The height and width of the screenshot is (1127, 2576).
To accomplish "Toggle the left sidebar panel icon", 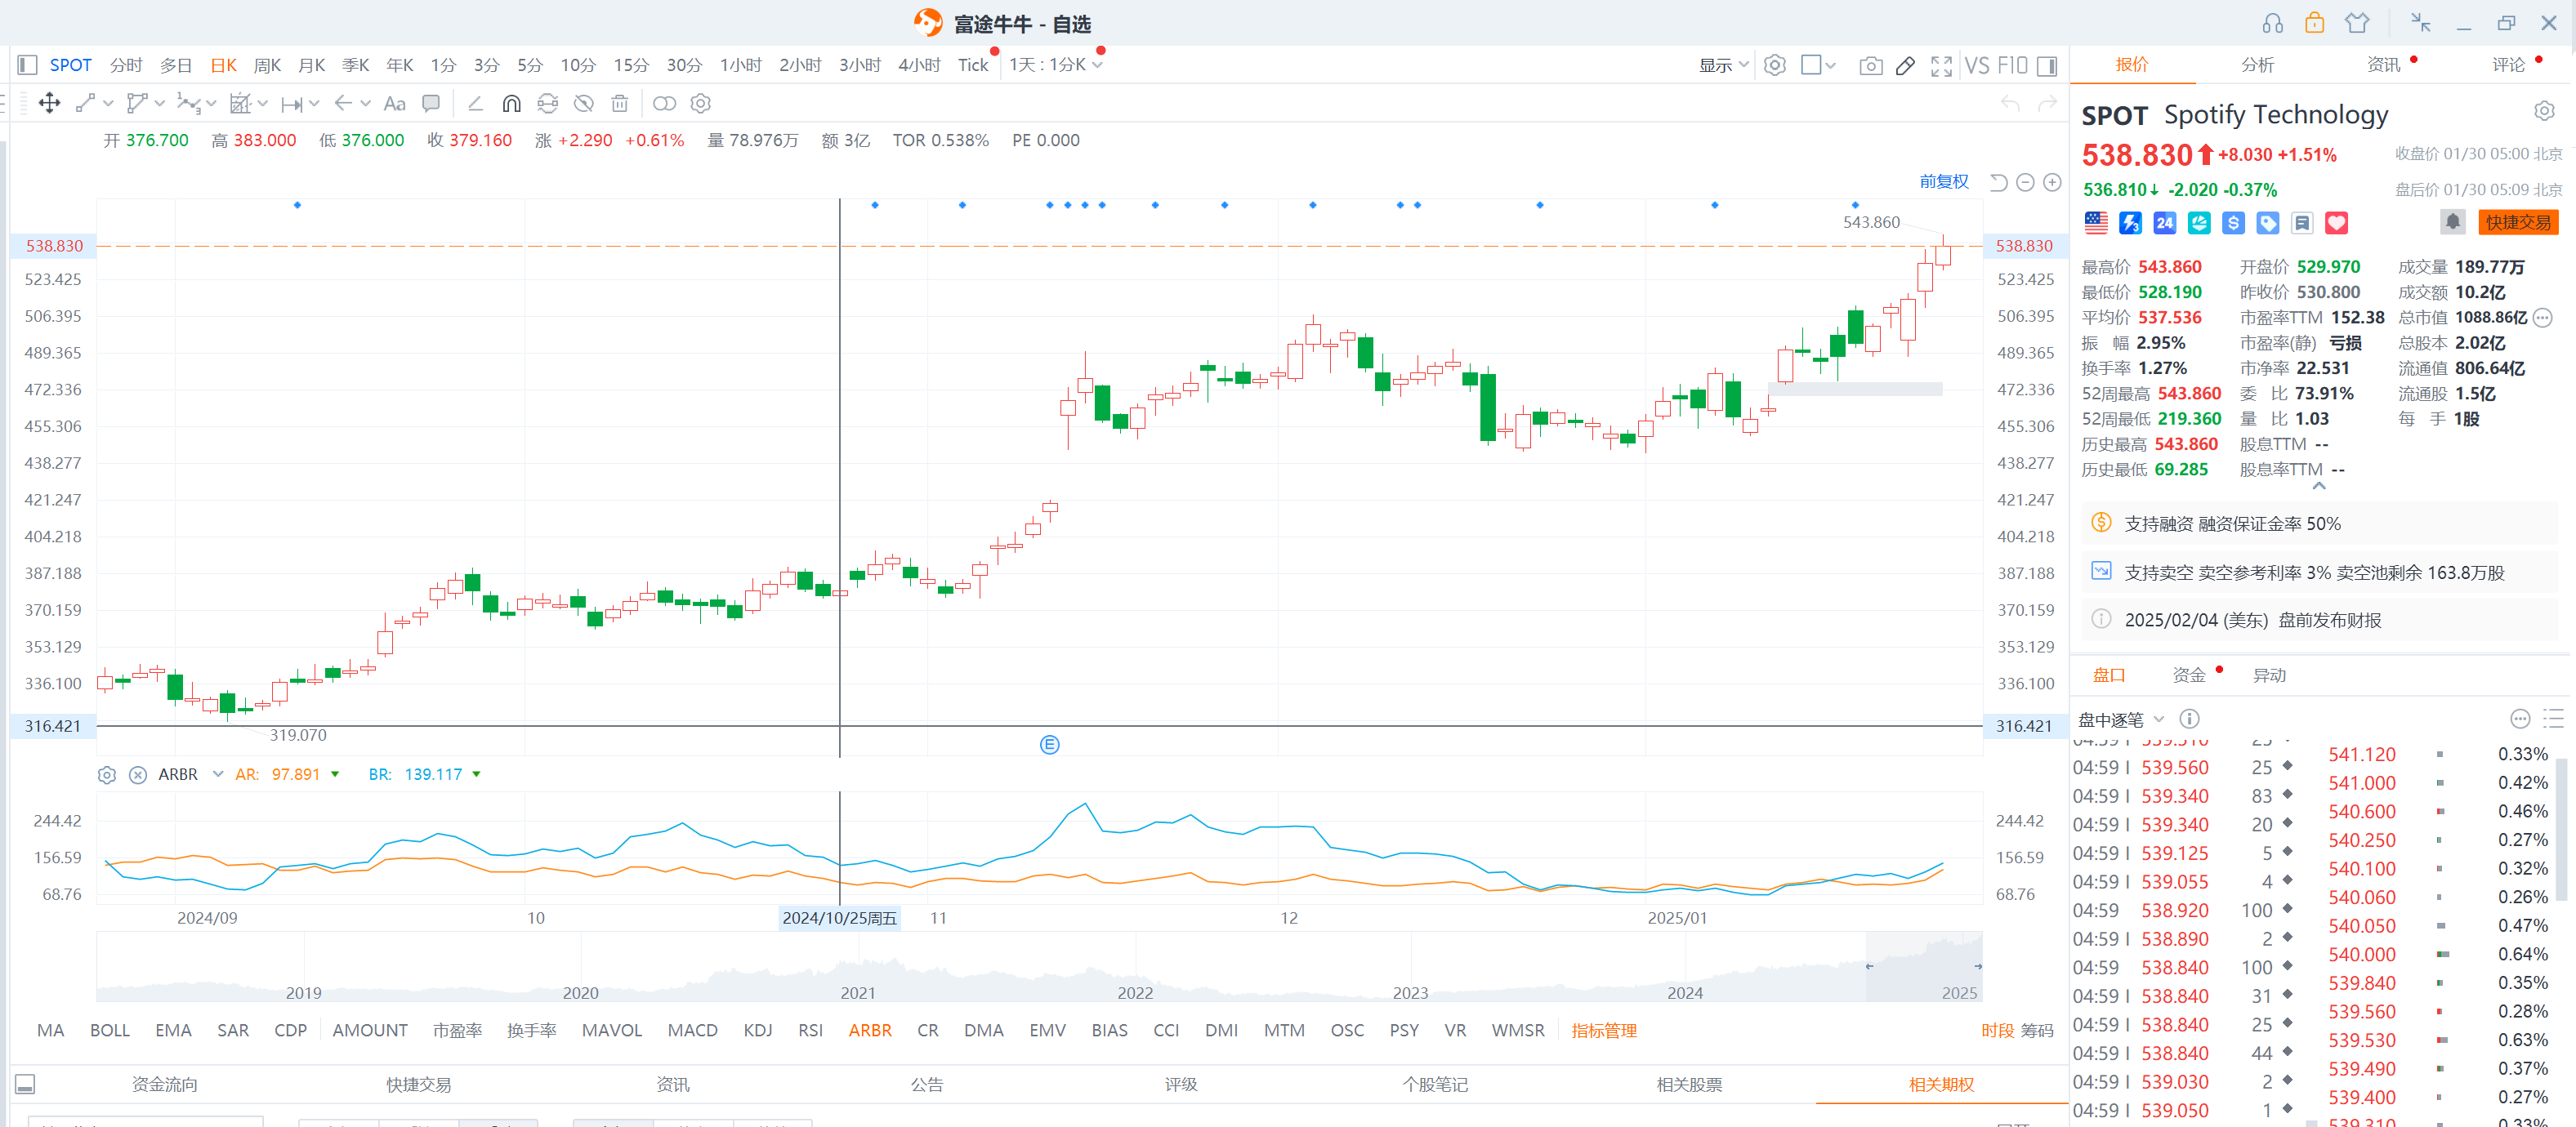I will pos(27,65).
